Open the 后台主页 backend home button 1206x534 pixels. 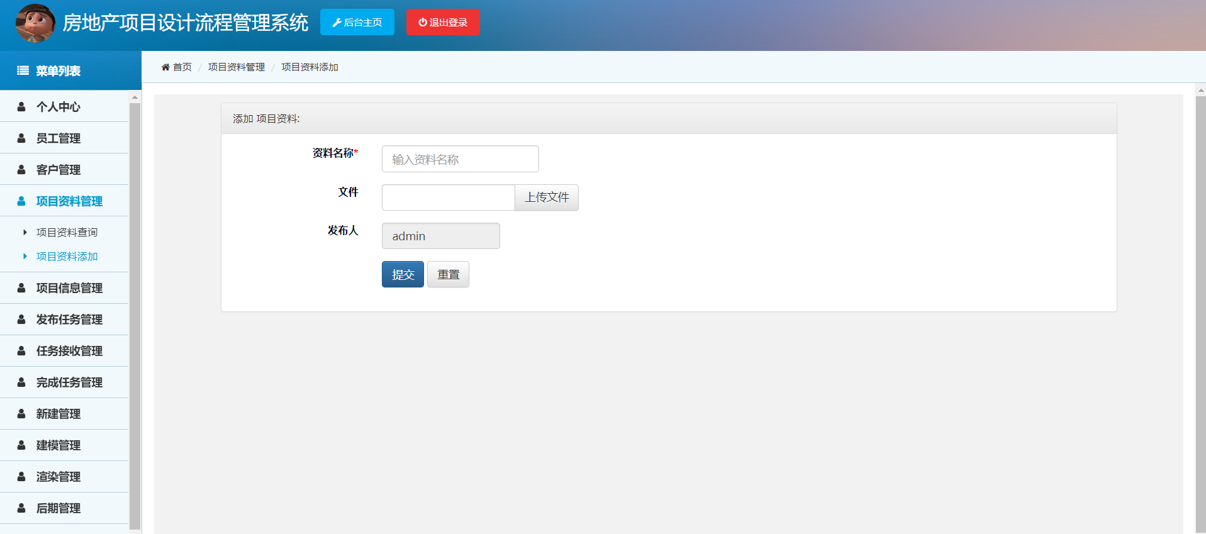point(357,22)
